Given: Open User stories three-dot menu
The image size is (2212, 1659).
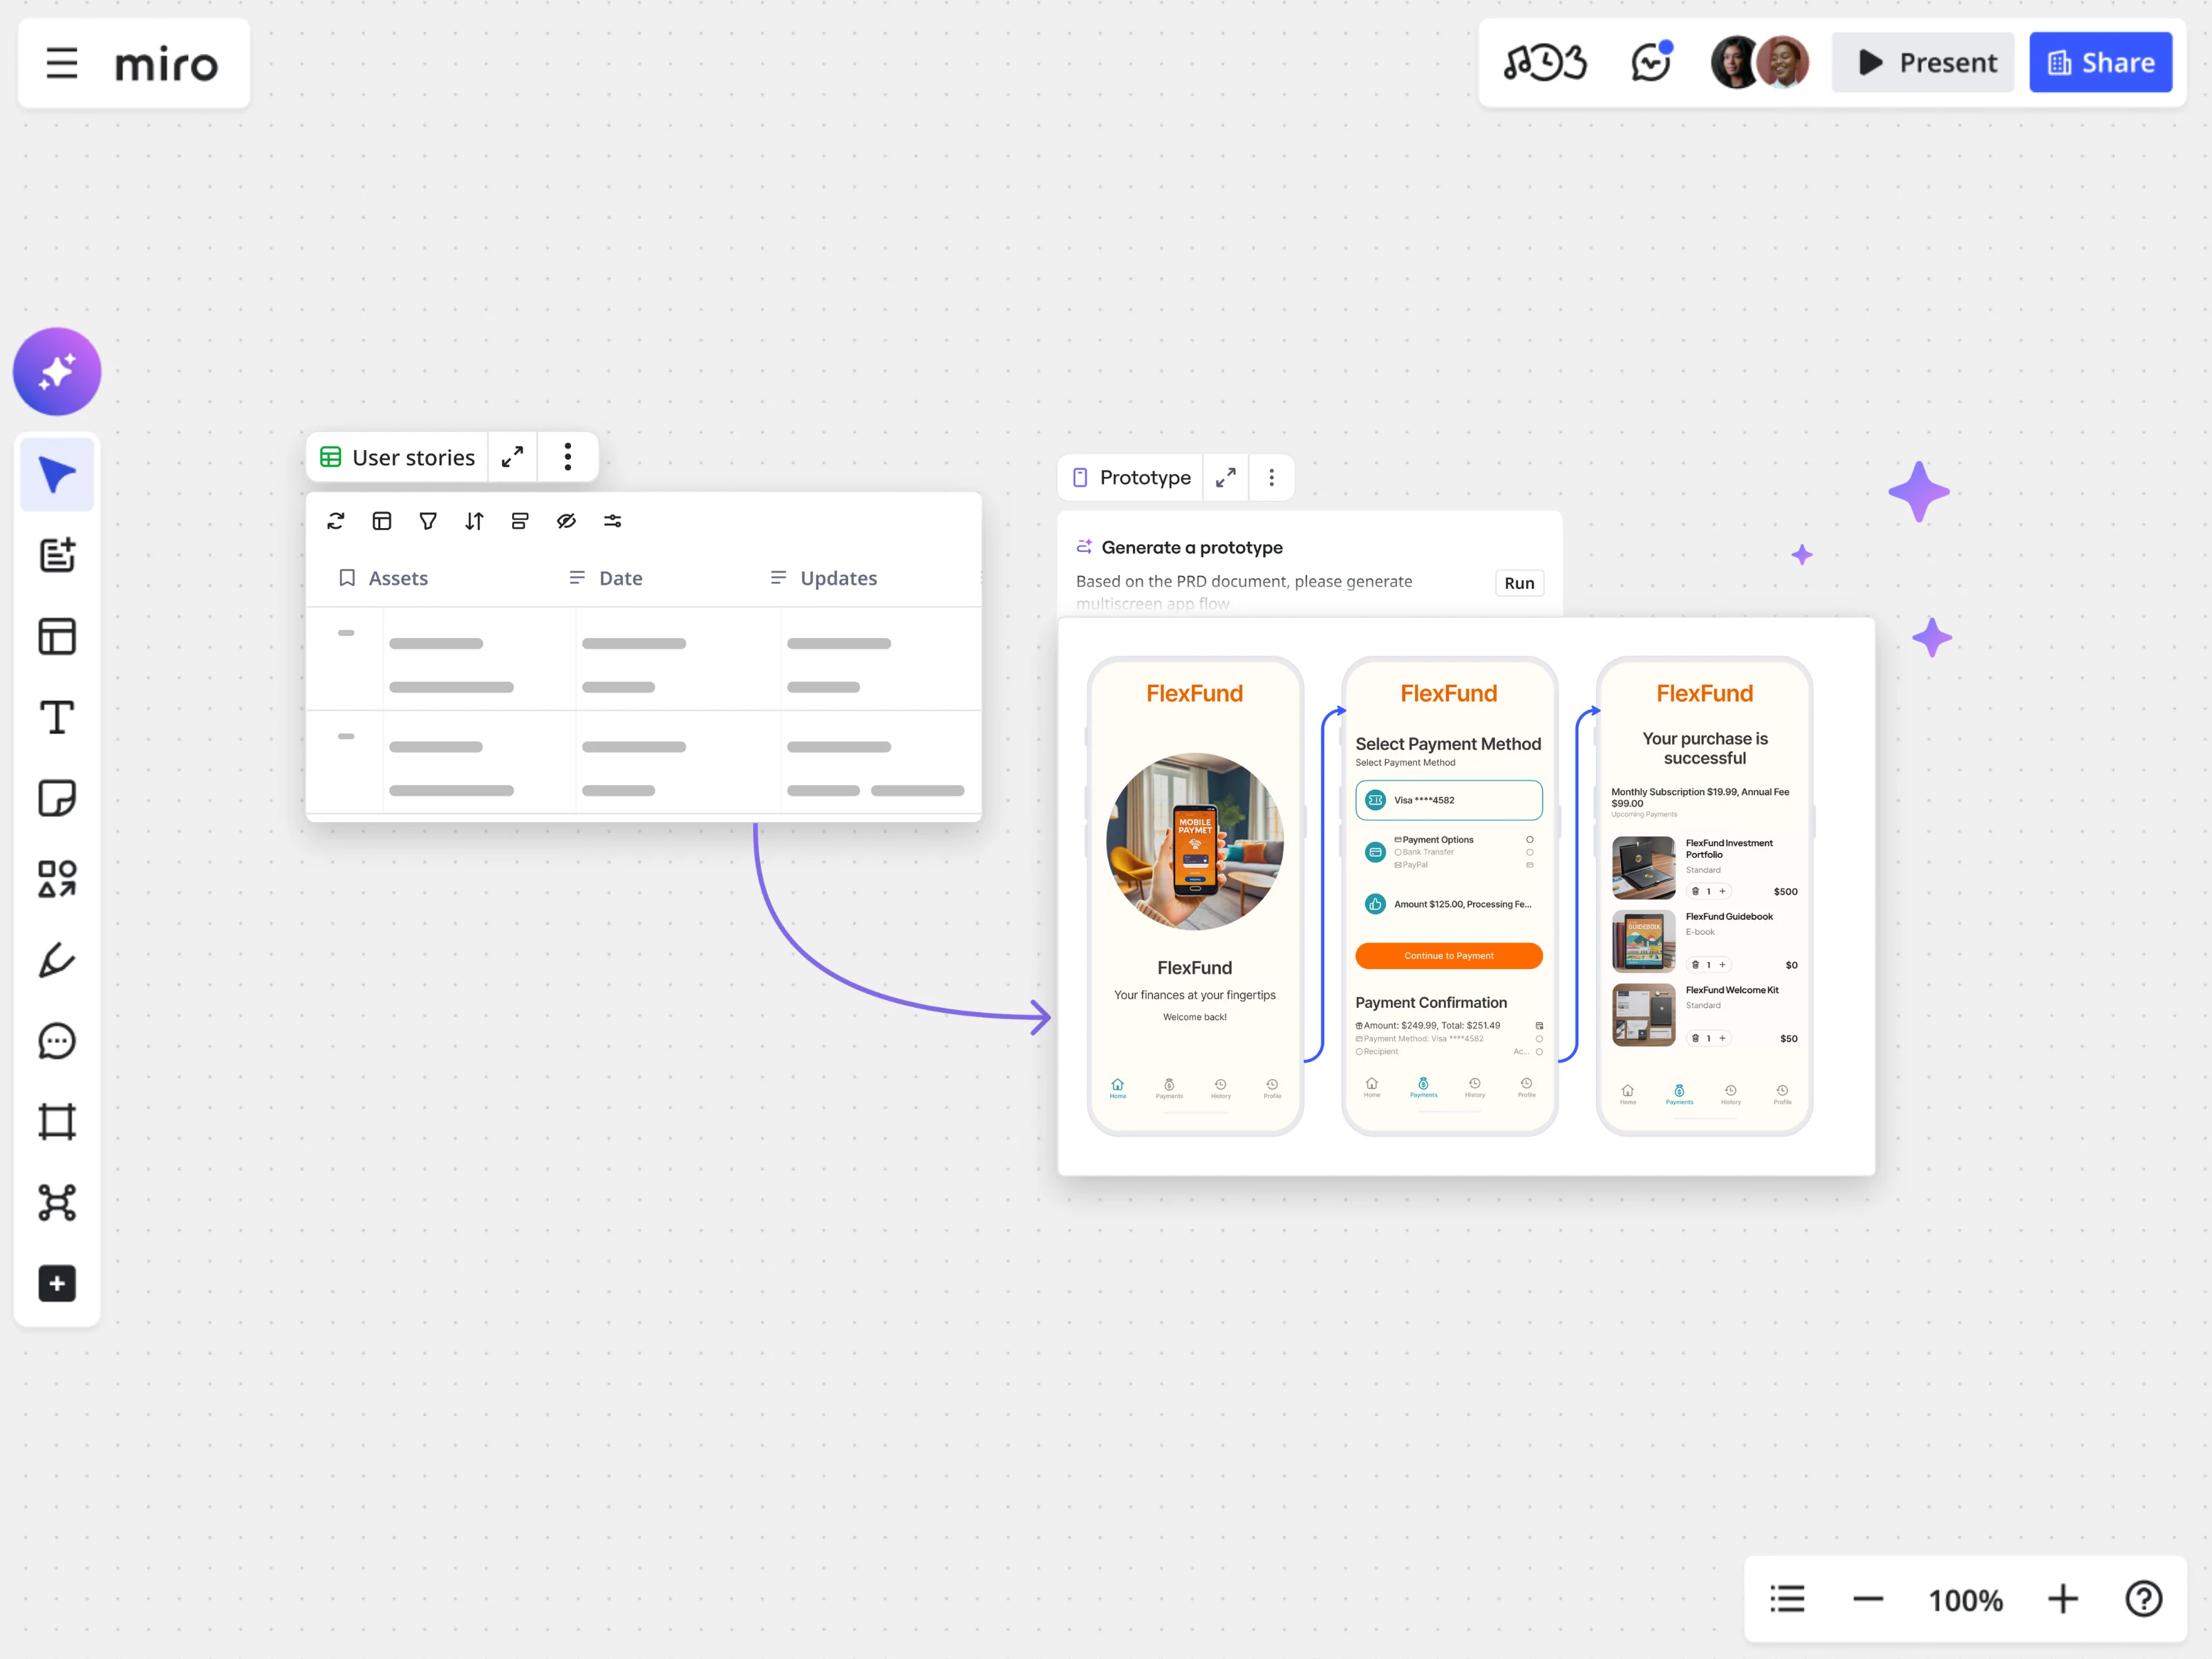Looking at the screenshot, I should point(568,457).
